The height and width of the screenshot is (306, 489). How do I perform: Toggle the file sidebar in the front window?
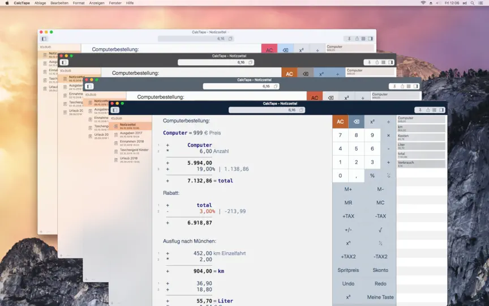(115, 110)
